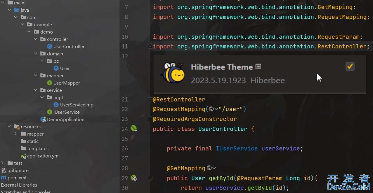The image size is (373, 193).
Task: Click the java source folder icon
Action: [x=17, y=10]
